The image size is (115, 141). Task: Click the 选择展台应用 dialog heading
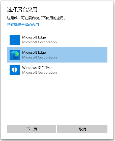(22, 9)
